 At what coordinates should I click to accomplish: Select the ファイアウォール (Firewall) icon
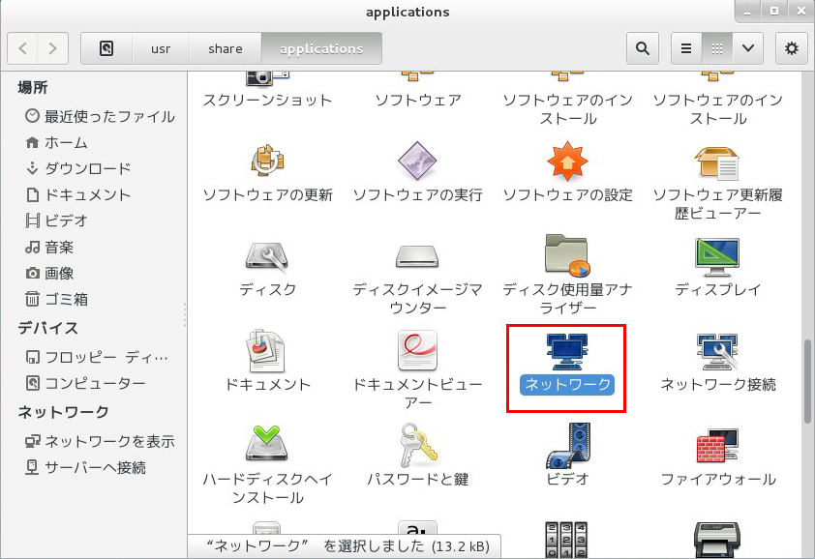pos(717,446)
